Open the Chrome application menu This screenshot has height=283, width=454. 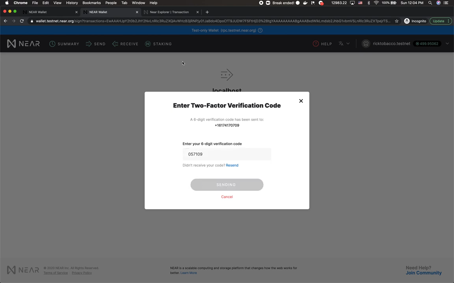(x=20, y=3)
